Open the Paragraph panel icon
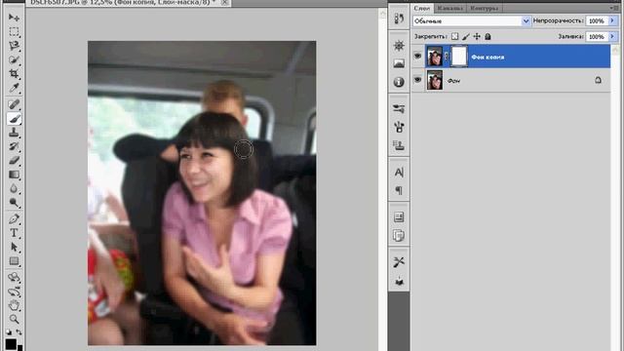Viewport: 624px width, 351px height. (399, 191)
